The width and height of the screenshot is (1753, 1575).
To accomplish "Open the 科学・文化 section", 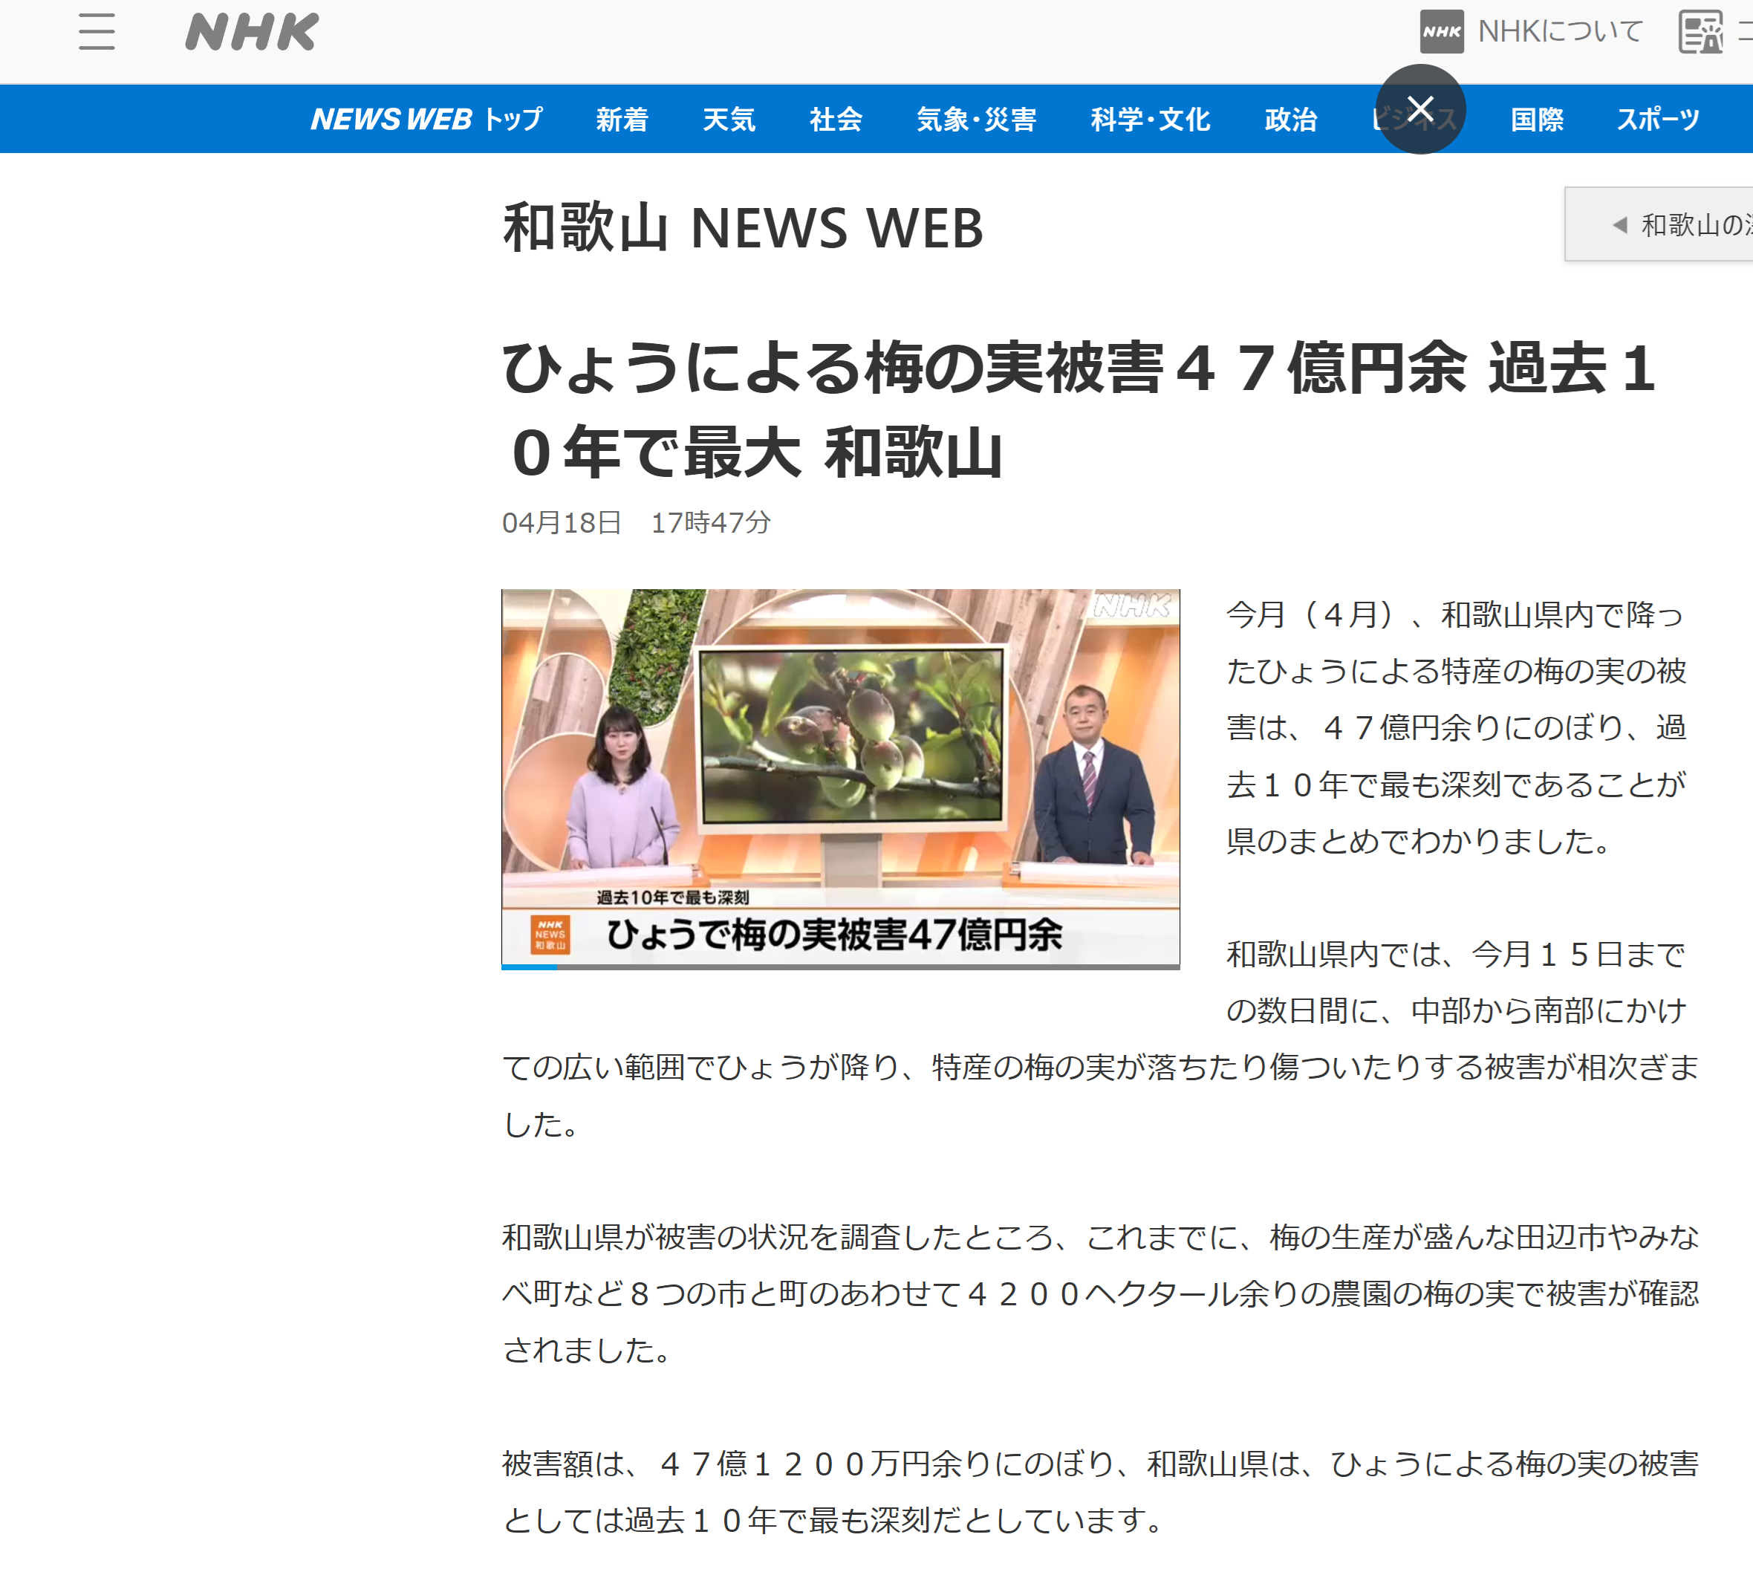I will (1150, 120).
